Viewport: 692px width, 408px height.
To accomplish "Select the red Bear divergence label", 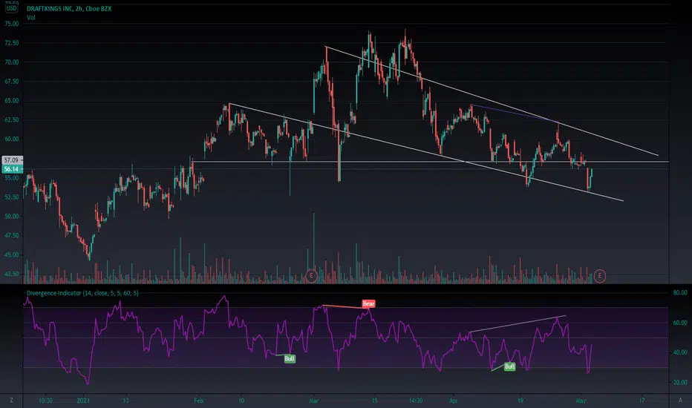I will 368,303.
